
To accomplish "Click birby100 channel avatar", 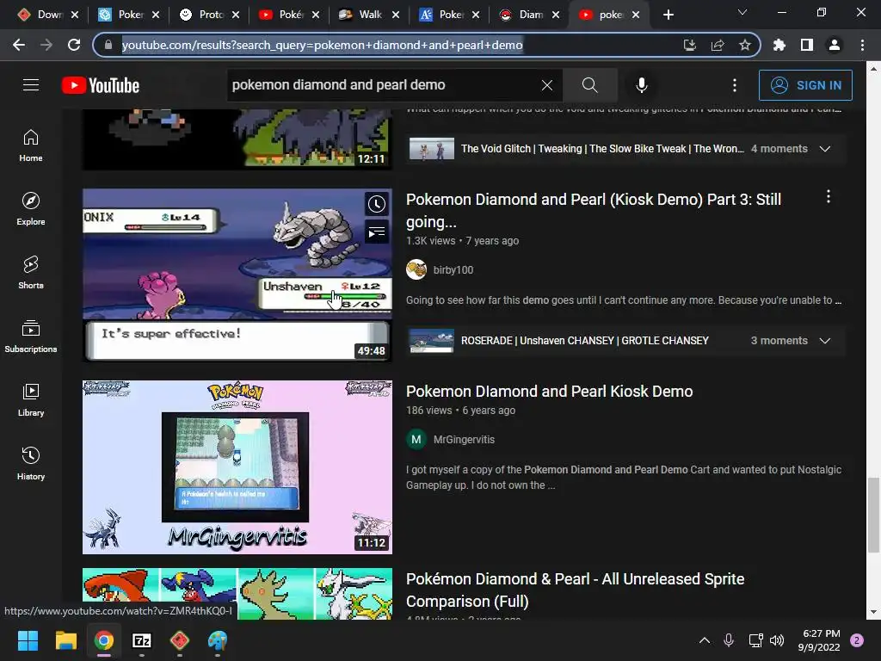I will click(416, 269).
